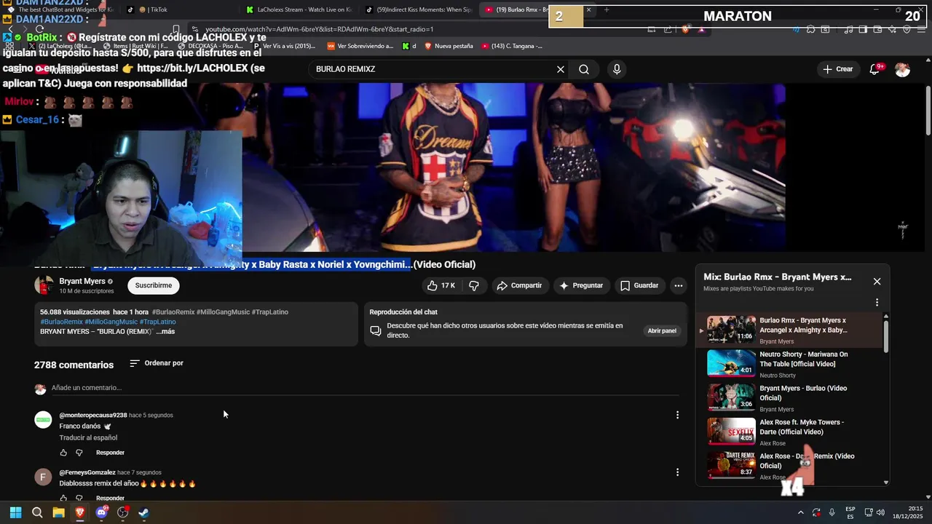Like monteropecausa9238's comment
Image resolution: width=932 pixels, height=524 pixels.
63,453
